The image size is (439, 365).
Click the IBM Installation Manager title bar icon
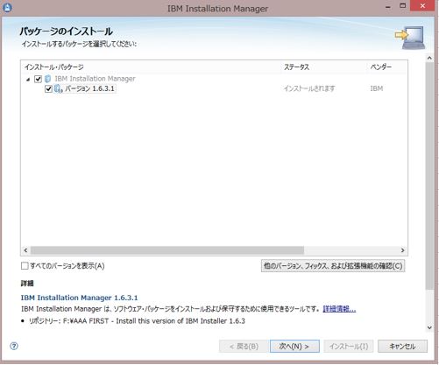[x=7, y=7]
